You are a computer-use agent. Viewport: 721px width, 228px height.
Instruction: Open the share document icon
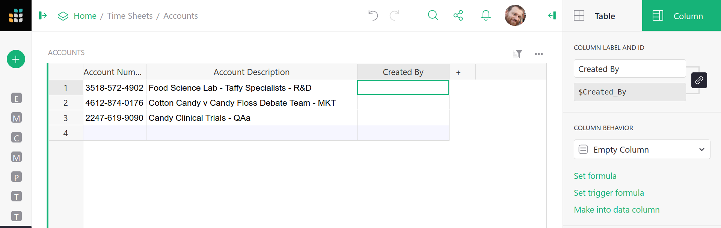pyautogui.click(x=458, y=15)
